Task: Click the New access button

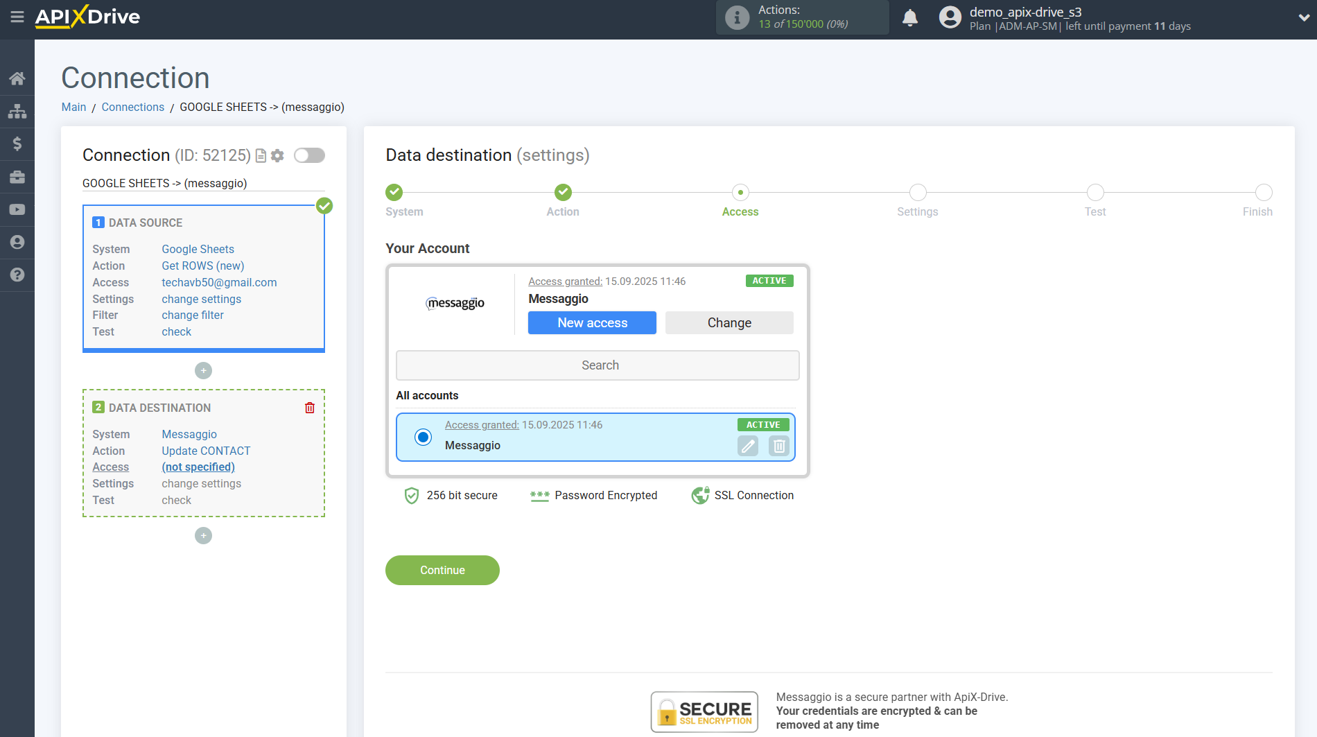Action: pos(592,322)
